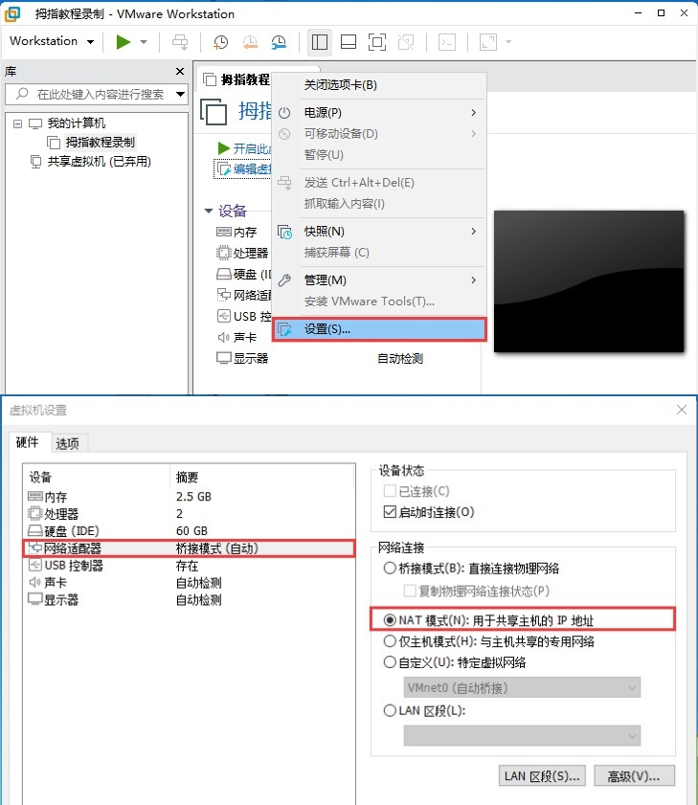This screenshot has height=805, width=698.
Task: Select 硬盘 (IDE) 60 GB row
Action: pos(189,531)
